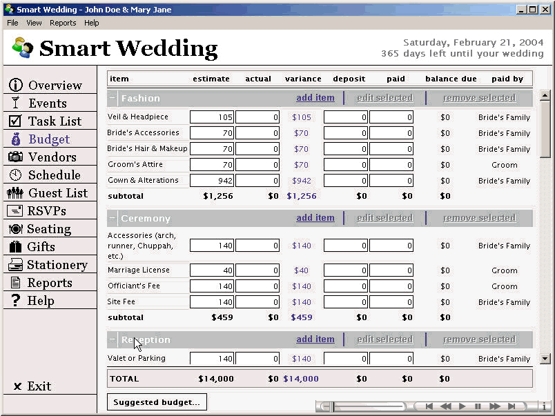Click the Schedule clock icon
The height and width of the screenshot is (416, 555).
[x=15, y=175]
